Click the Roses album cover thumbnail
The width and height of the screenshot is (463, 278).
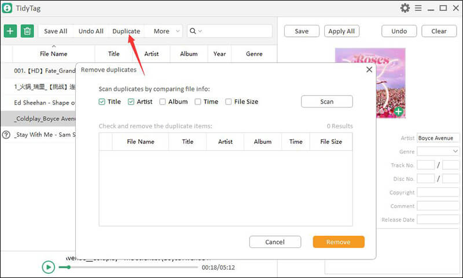[x=370, y=83]
